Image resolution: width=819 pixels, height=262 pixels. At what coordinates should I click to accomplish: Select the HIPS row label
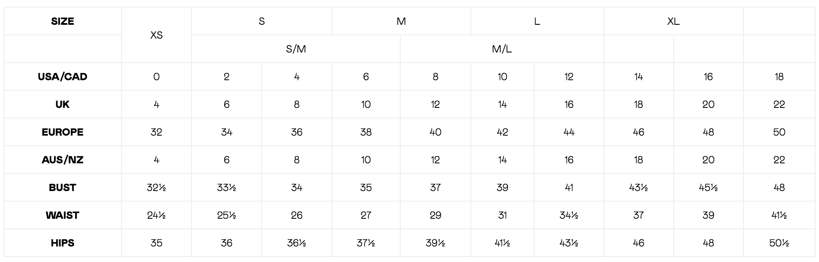(63, 243)
